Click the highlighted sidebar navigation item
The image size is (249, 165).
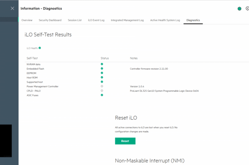tap(9, 19)
